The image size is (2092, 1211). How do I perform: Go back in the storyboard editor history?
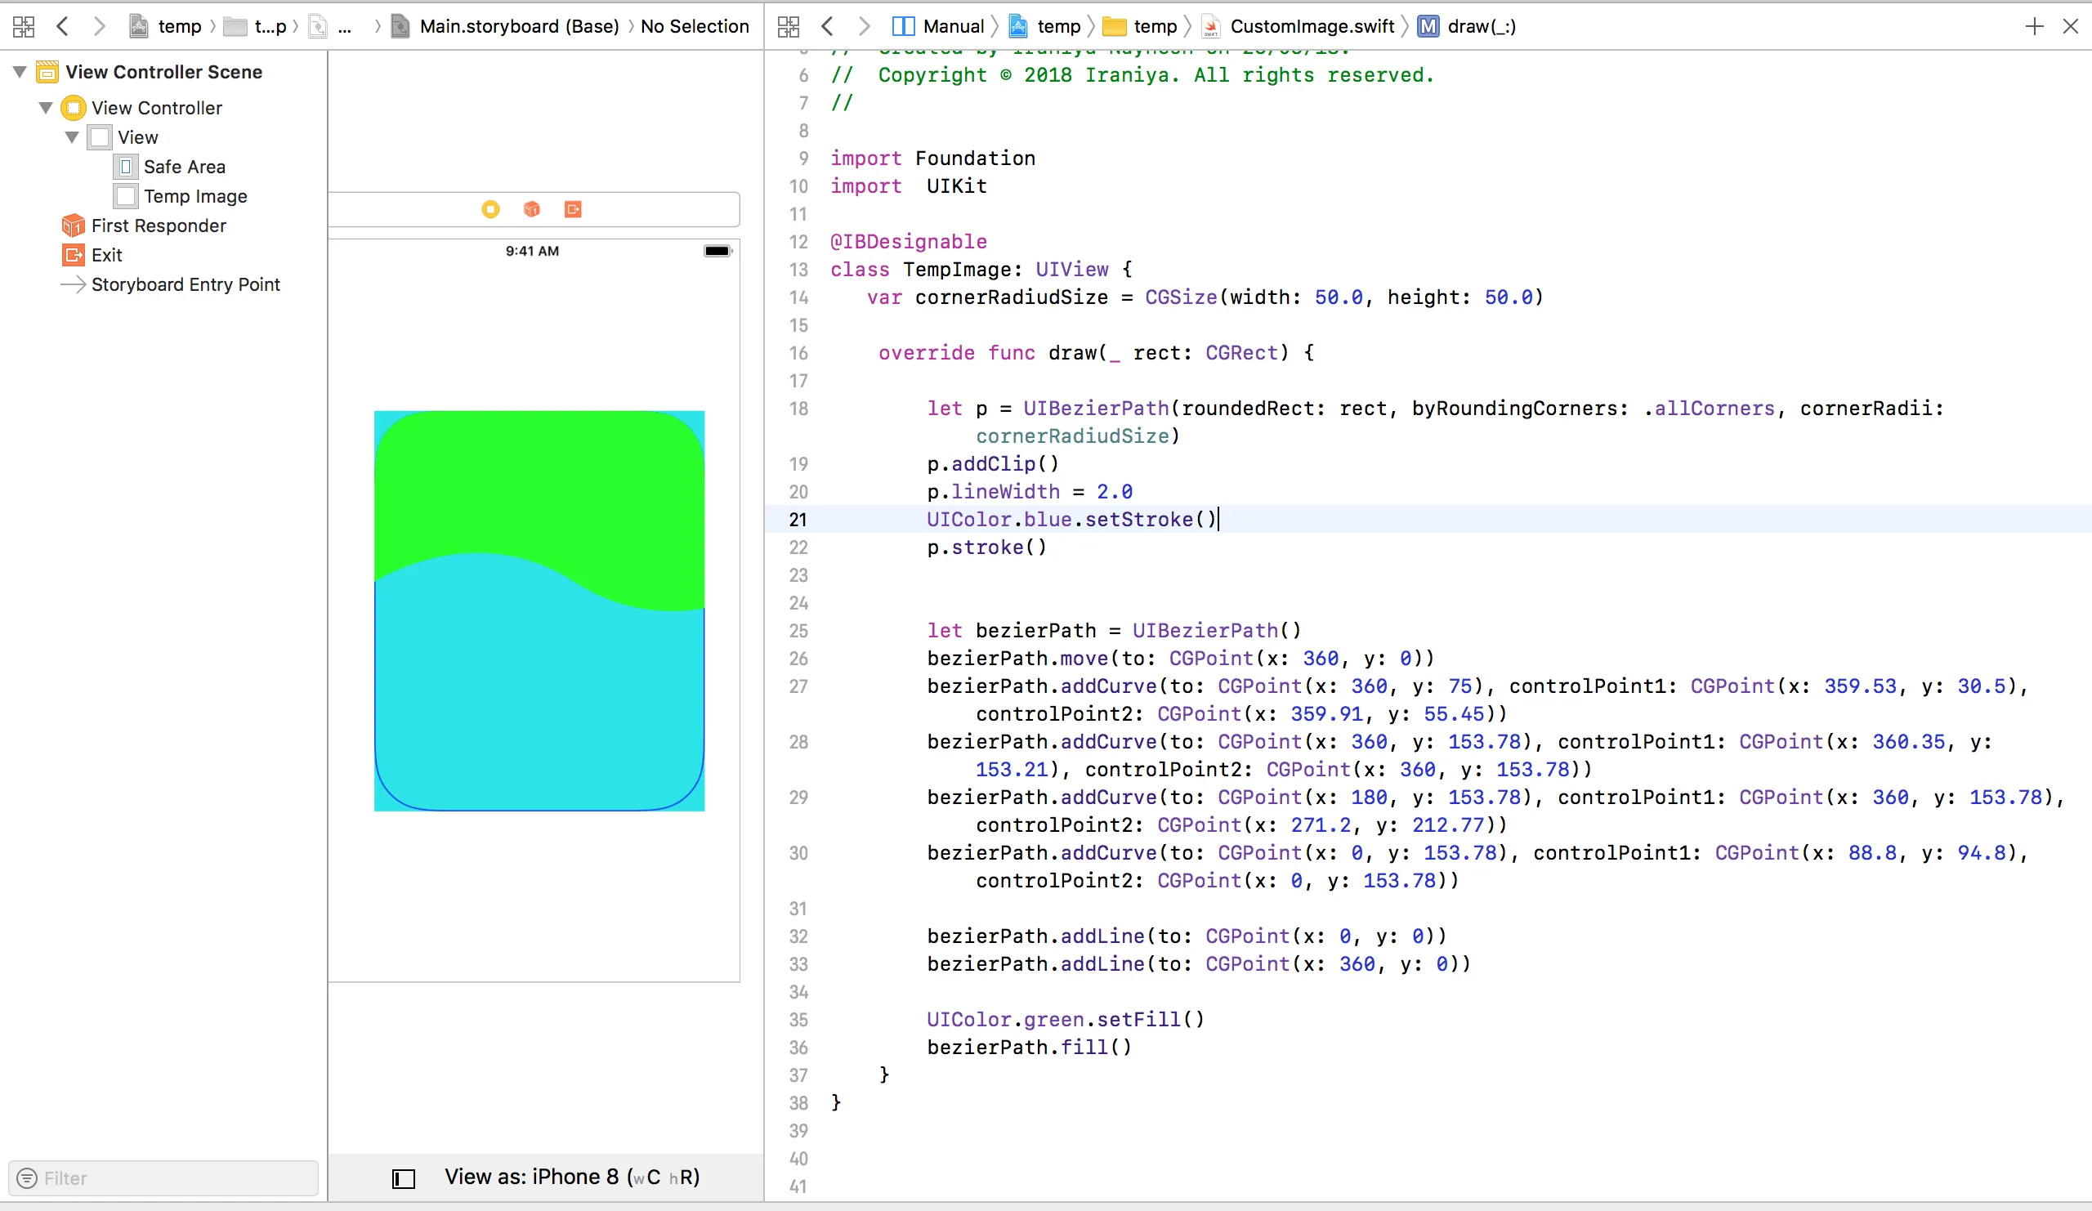[x=62, y=27]
